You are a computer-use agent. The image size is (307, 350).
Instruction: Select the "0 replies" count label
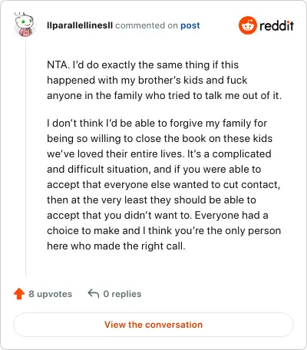point(122,294)
